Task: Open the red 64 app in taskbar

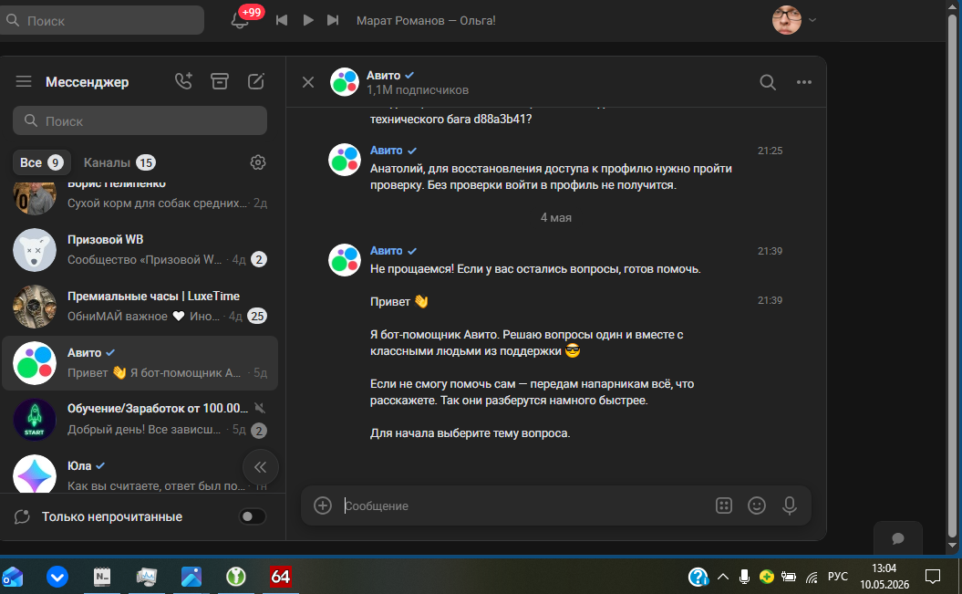Action: [280, 577]
